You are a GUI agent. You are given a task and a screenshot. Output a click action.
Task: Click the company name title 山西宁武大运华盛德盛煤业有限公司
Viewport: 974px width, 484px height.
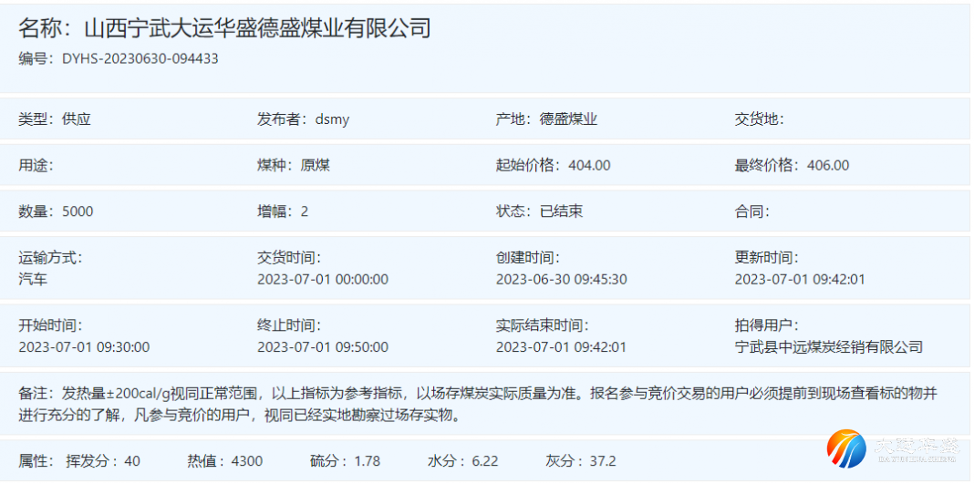224,28
